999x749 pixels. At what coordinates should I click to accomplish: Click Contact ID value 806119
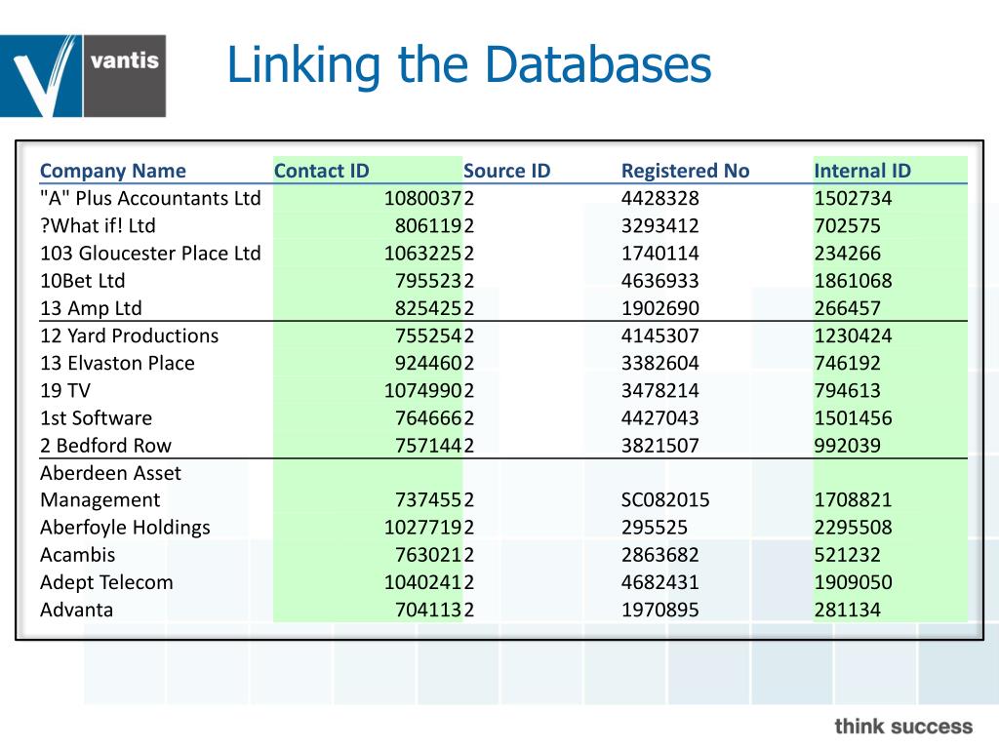427,225
